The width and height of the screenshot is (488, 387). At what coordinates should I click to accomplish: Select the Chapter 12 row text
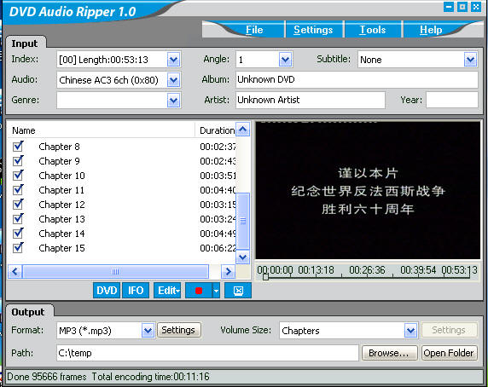point(61,205)
